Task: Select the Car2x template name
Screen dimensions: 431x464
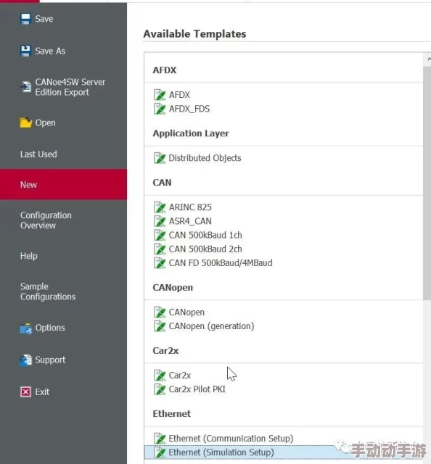Action: pyautogui.click(x=180, y=376)
